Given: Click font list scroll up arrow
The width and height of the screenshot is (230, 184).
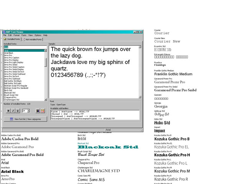Looking at the screenshot, I should point(46,51).
